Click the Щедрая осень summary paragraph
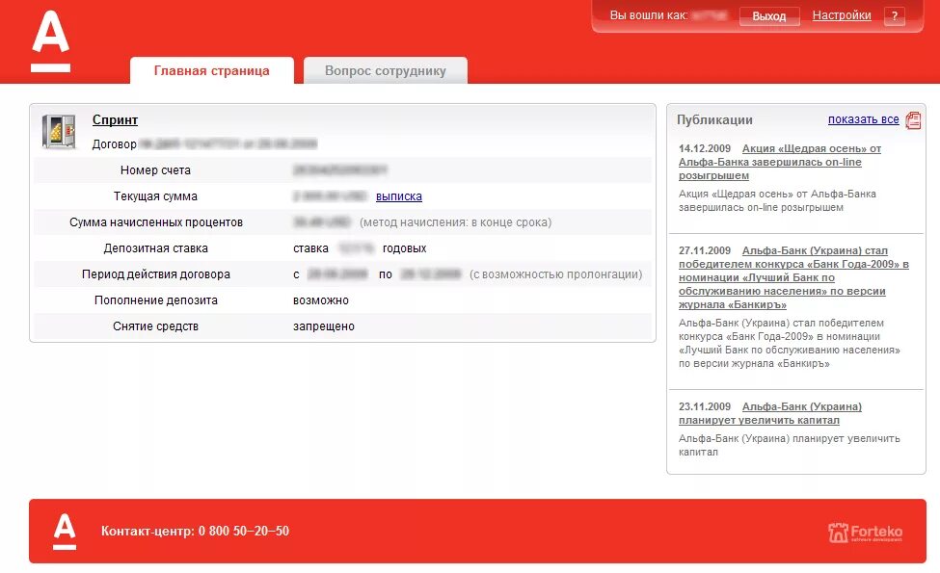The image size is (940, 573). coord(777,200)
